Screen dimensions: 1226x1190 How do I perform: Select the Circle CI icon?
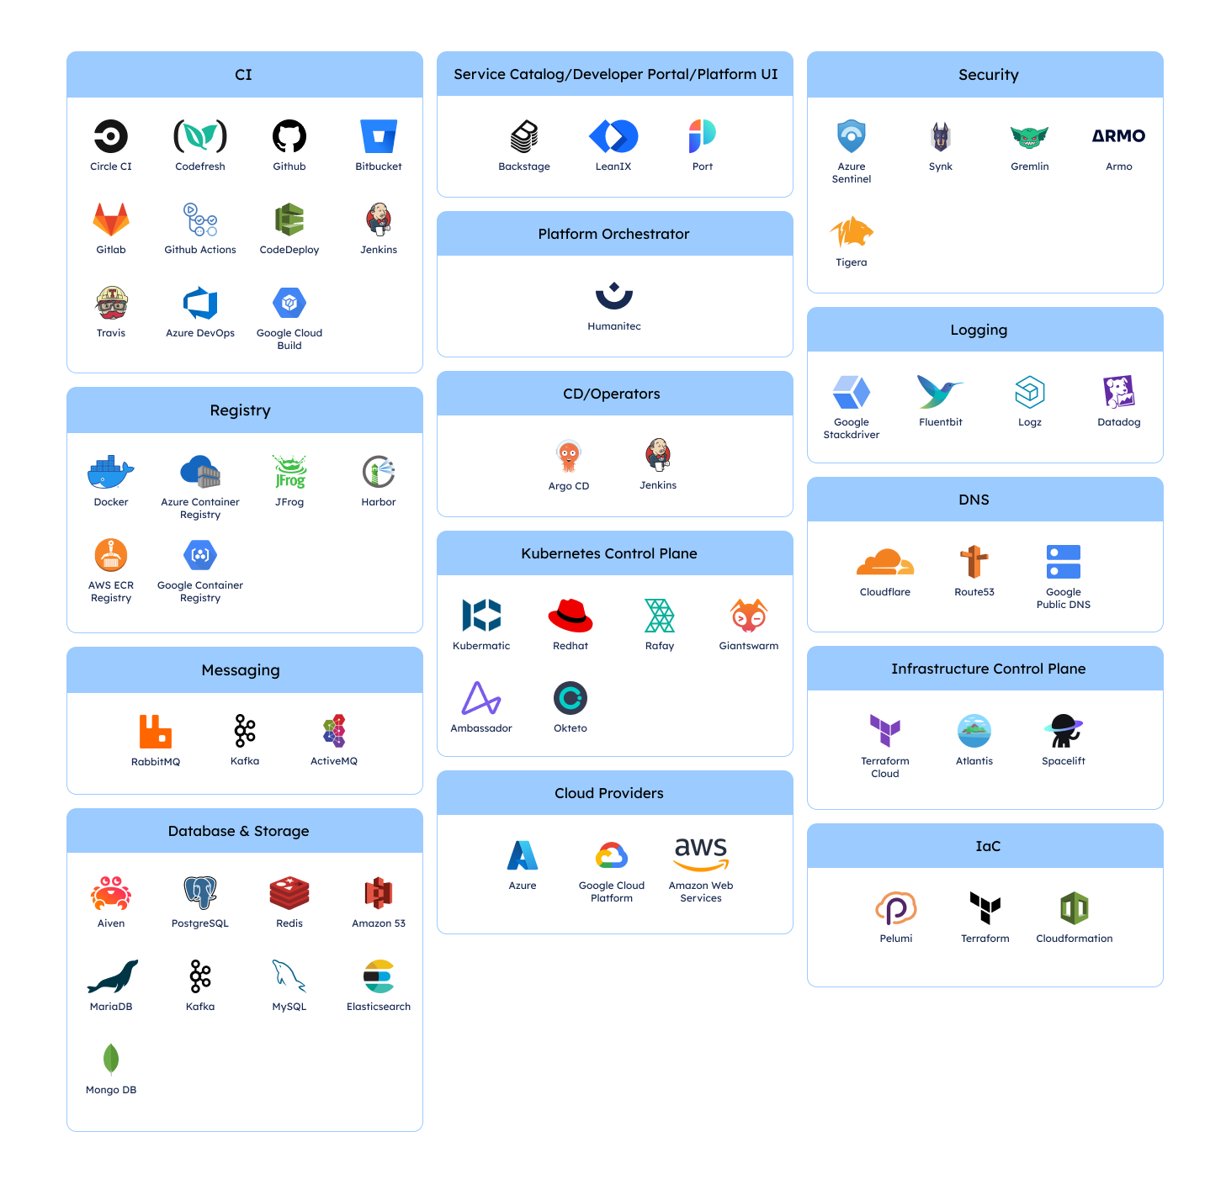(110, 136)
